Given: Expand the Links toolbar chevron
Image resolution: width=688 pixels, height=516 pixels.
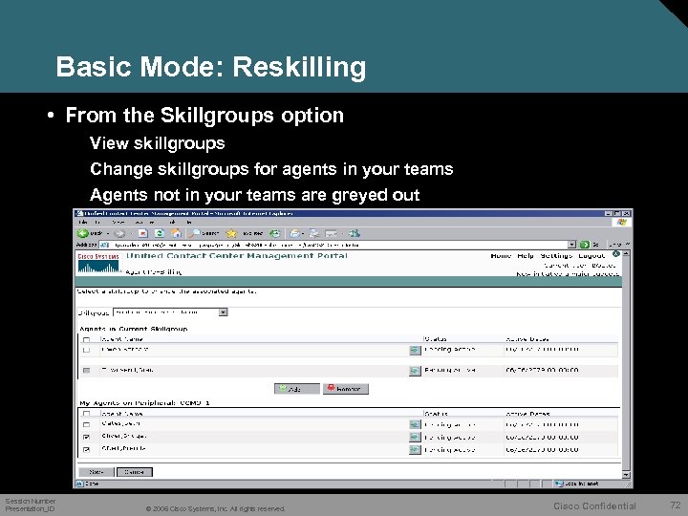Looking at the screenshot, I should (x=628, y=245).
